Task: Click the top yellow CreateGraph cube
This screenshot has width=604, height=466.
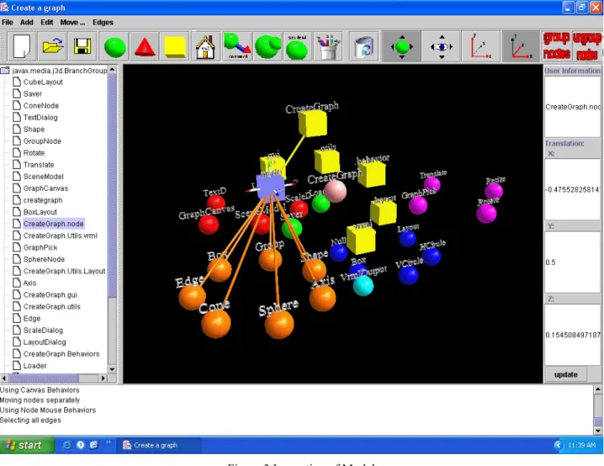Action: coord(312,123)
